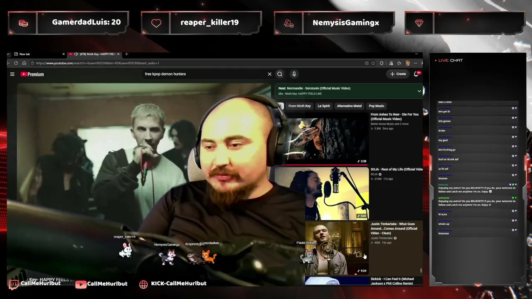Bookmark this page with the star icon
532x299 pixels.
click(373, 63)
